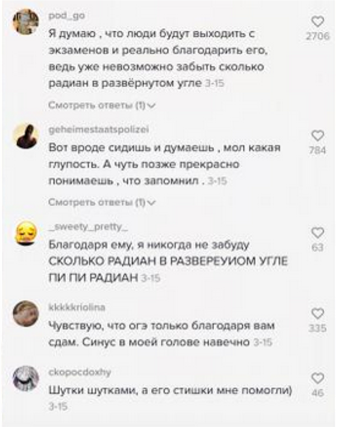Select comment text Шутки шутками
This screenshot has height=428, width=338.
[94, 391]
